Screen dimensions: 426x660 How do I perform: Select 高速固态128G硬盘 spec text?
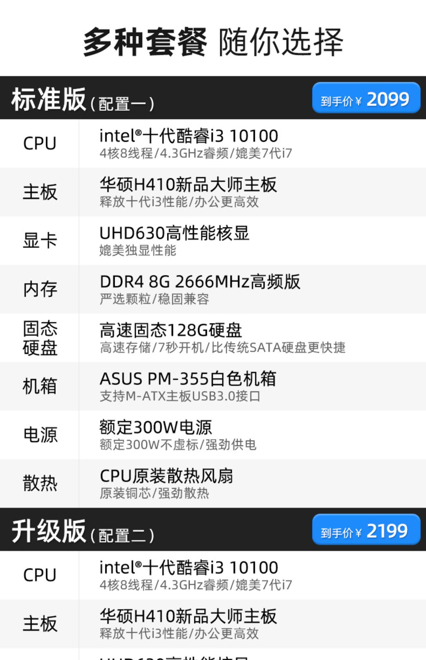tap(171, 330)
